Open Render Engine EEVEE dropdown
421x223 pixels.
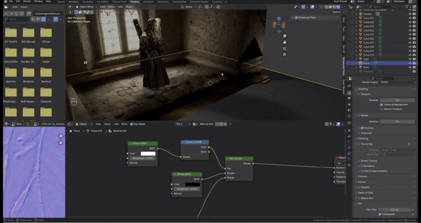[398, 82]
